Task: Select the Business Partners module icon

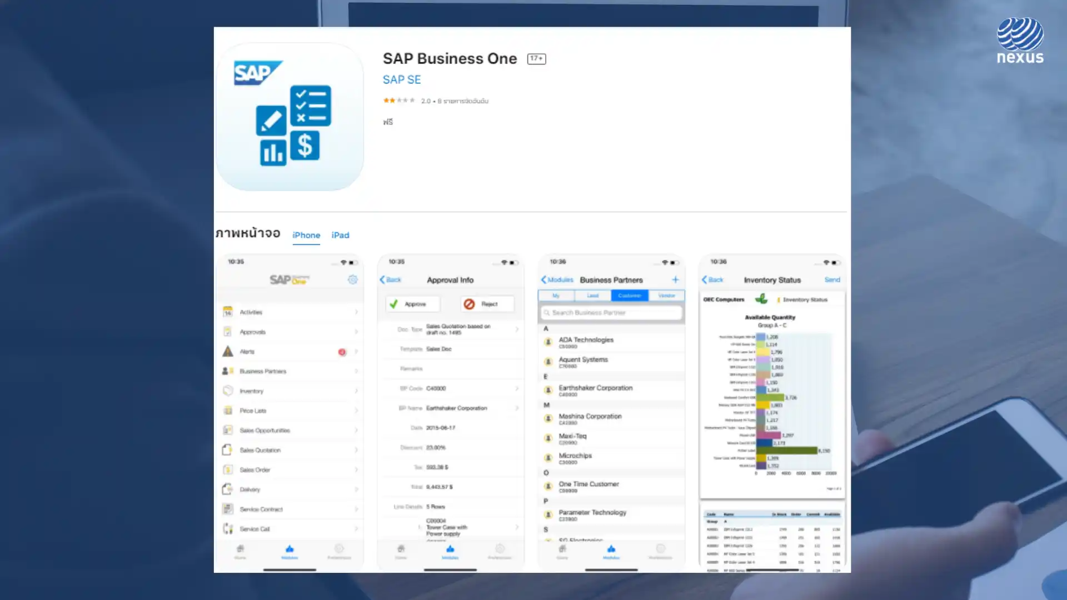Action: click(x=228, y=371)
